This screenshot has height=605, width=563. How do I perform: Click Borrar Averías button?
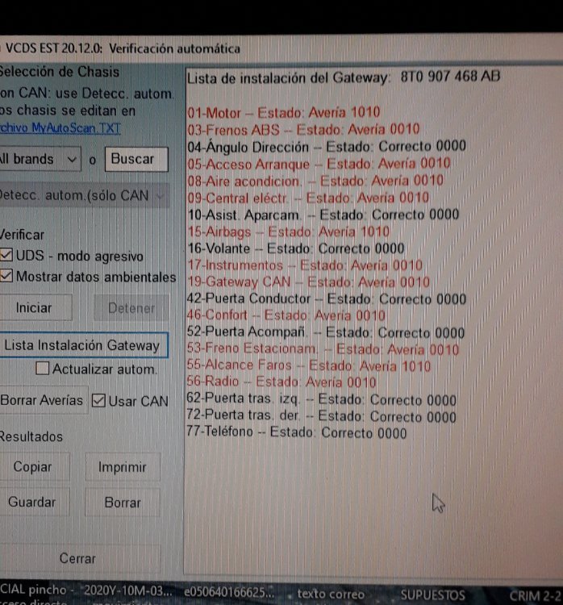coord(43,400)
